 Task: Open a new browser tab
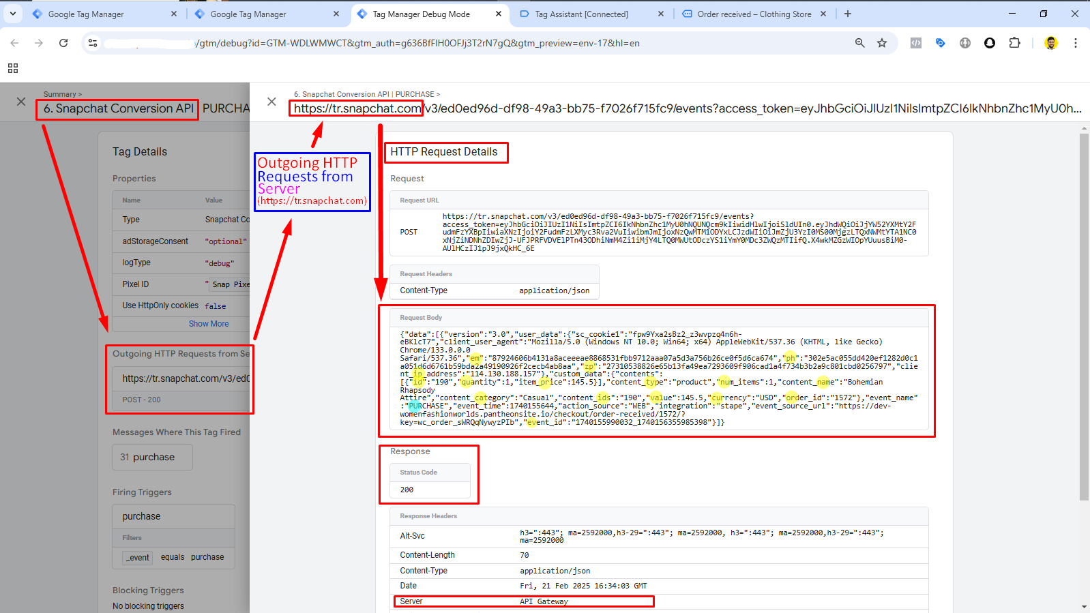pos(847,14)
